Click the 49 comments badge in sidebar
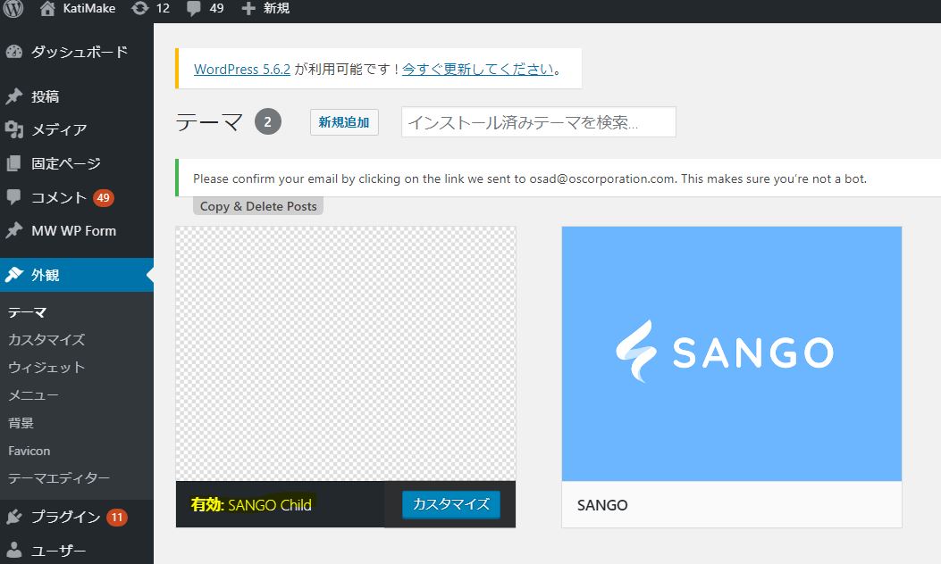This screenshot has height=564, width=941. coord(104,197)
